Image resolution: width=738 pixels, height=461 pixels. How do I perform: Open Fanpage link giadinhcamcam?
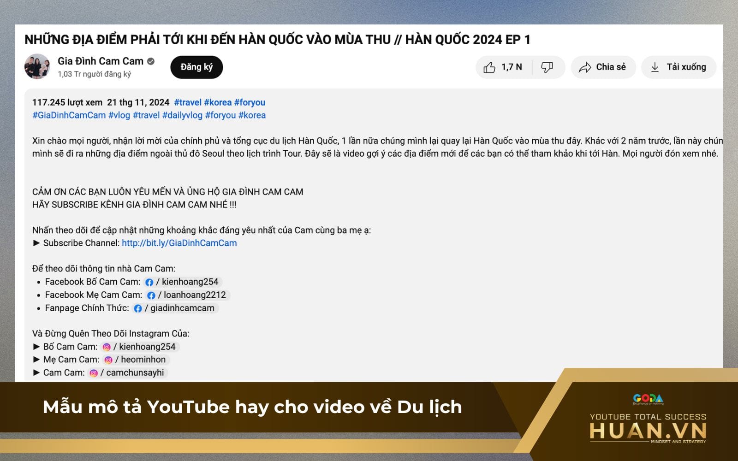click(x=175, y=308)
